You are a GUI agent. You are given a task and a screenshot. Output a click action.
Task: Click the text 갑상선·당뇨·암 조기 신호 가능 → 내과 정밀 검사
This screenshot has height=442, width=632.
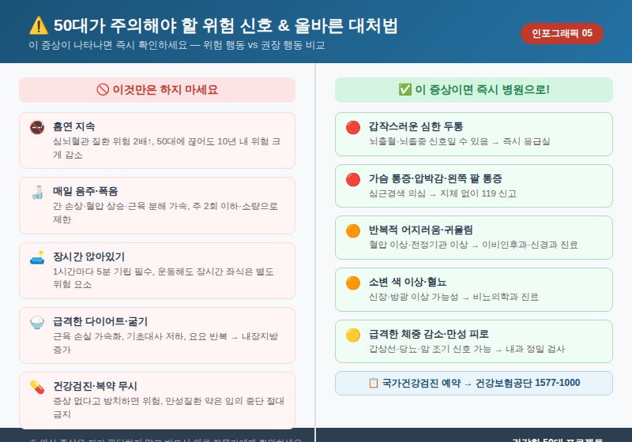tap(467, 349)
